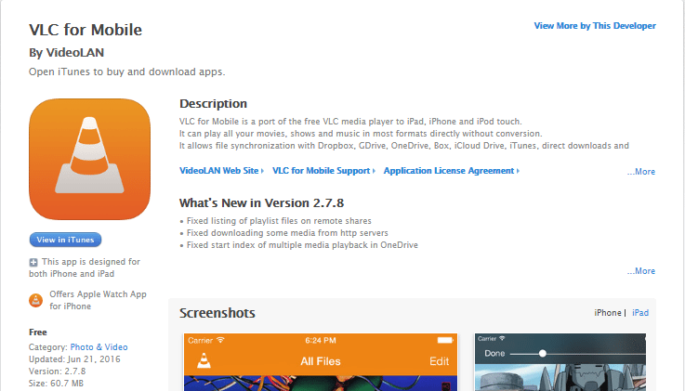Click the "Free" price label
This screenshot has width=685, height=391.
pos(37,332)
